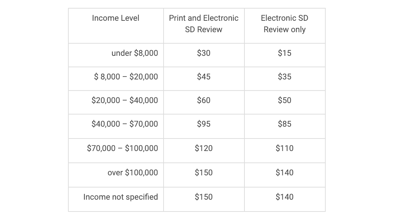
Task: Select the $40,000 – $70,000 income level
Action: (125, 124)
